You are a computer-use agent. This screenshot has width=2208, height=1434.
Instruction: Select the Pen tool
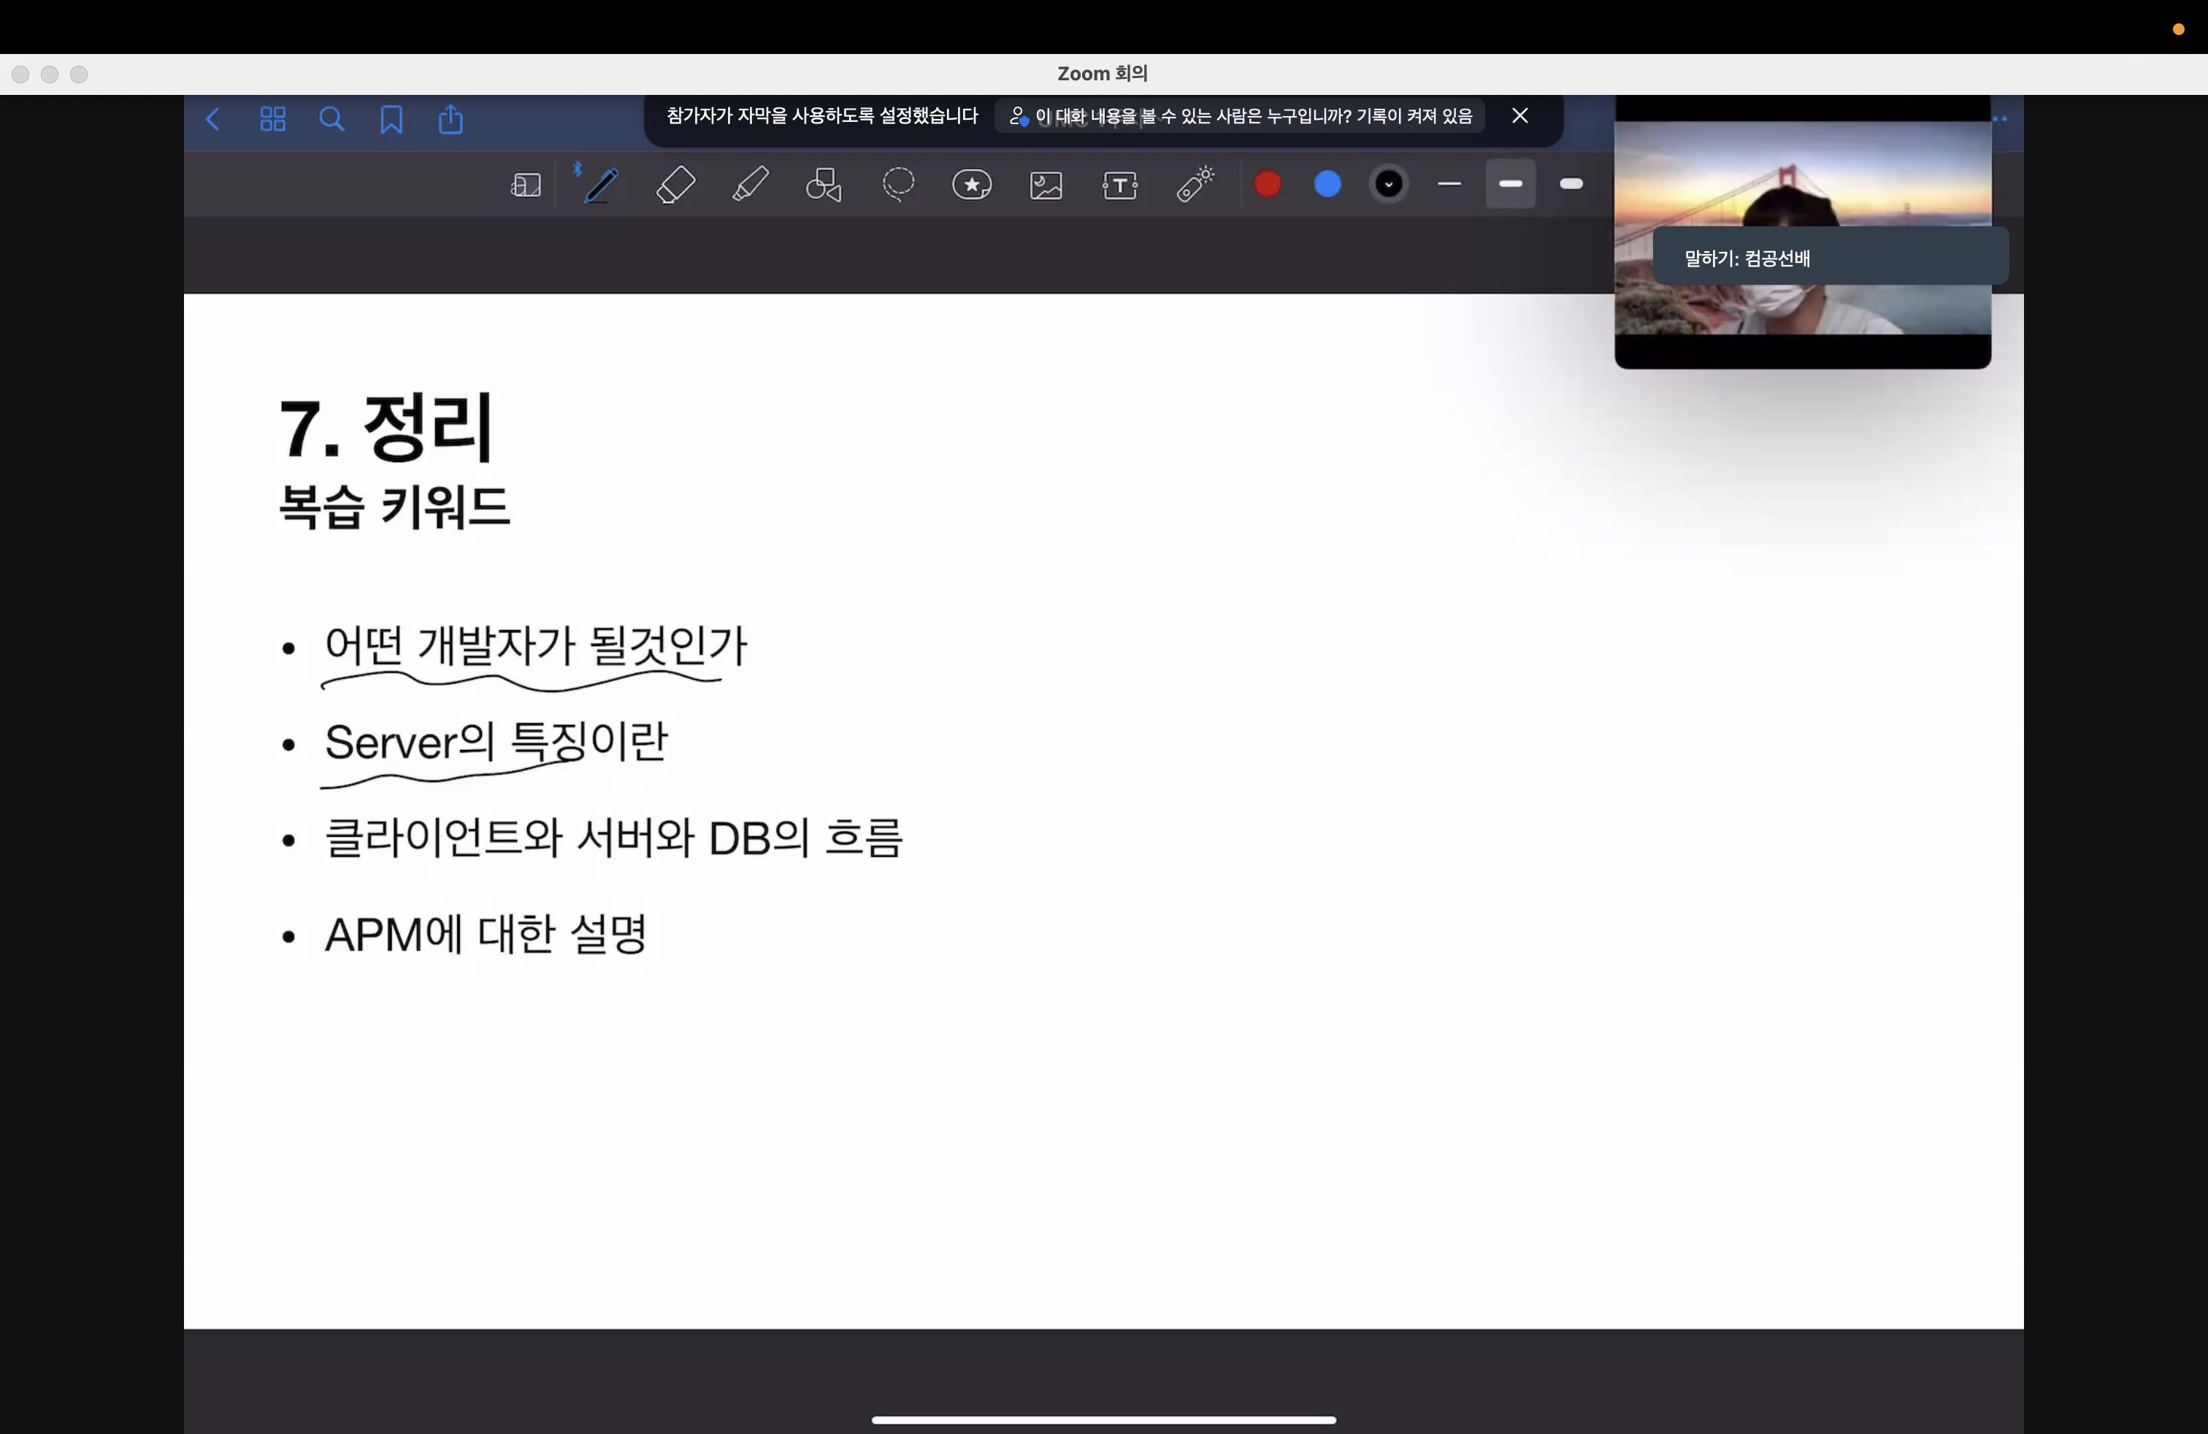[601, 185]
